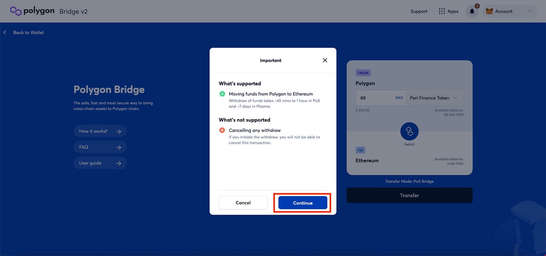Click the Polygon logo in the header
This screenshot has height=256, width=546.
coord(32,11)
